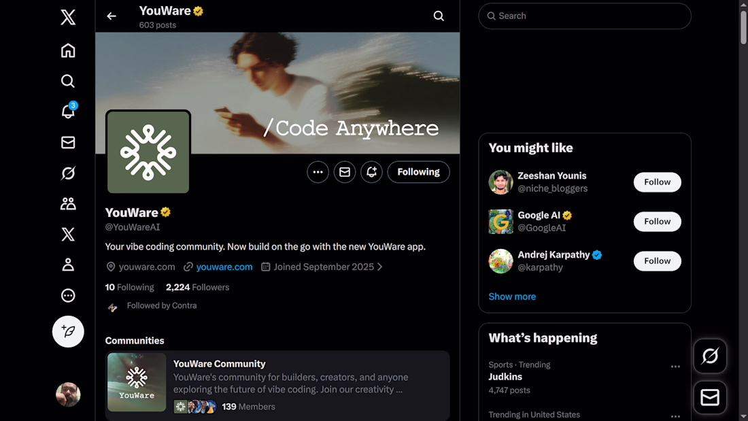The height and width of the screenshot is (421, 748).
Task: Open More circle icon in sidebar
Action: pos(68,295)
